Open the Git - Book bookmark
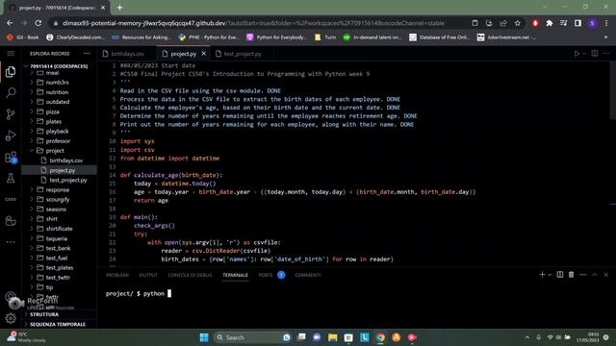This screenshot has width=616, height=346. tap(23, 37)
